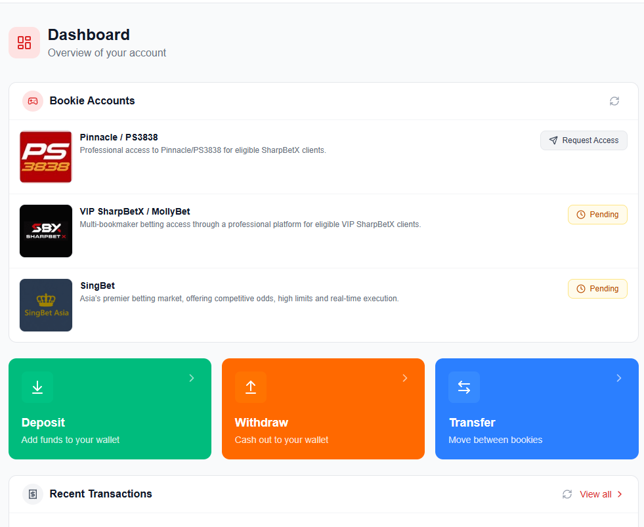This screenshot has width=644, height=527.
Task: Request Access for Pinnacle / PS3838
Action: pos(584,140)
